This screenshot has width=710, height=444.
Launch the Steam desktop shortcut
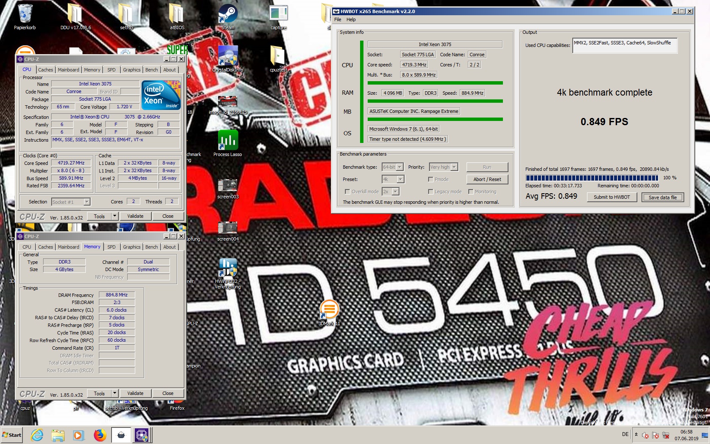coord(228,16)
